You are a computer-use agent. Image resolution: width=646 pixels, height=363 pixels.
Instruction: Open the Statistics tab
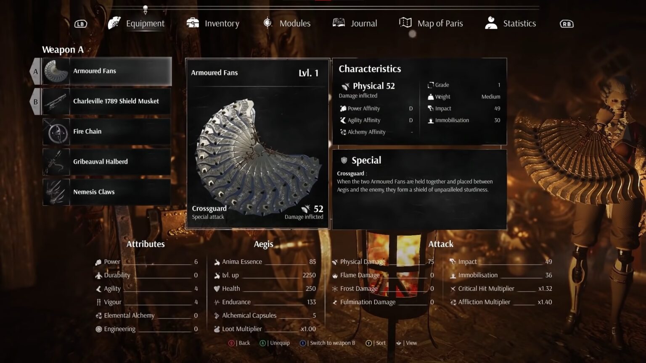(510, 24)
